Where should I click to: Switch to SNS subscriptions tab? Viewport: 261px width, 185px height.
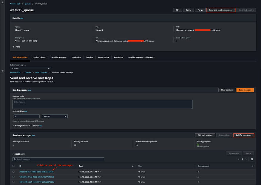20,57
